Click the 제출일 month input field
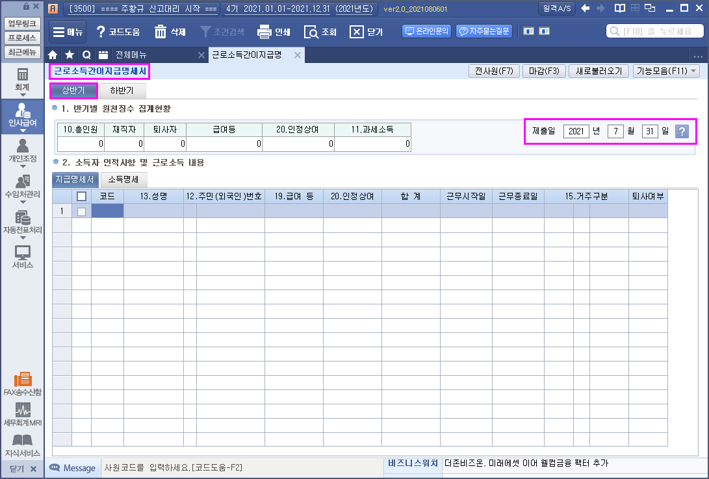The image size is (709, 479). [x=615, y=132]
